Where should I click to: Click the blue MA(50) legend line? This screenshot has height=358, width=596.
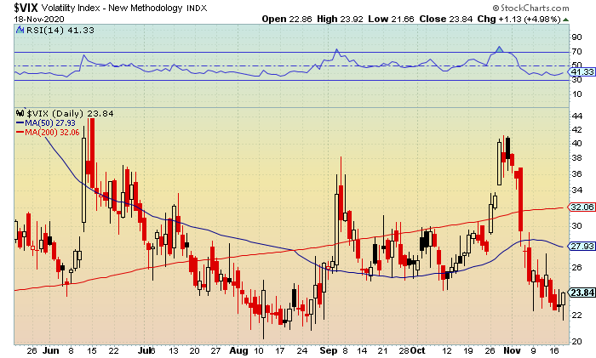pyautogui.click(x=20, y=123)
